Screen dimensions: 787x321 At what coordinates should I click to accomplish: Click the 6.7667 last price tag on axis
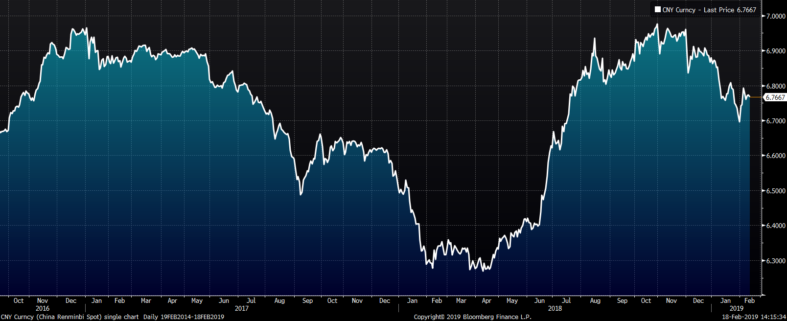tap(775, 97)
